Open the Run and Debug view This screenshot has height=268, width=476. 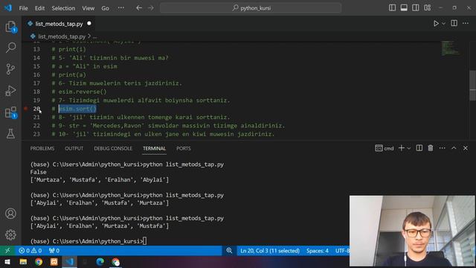tap(10, 91)
